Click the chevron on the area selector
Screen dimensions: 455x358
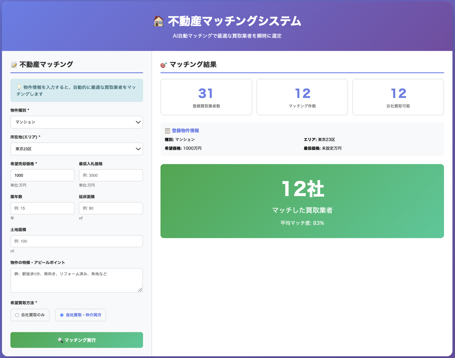click(x=138, y=149)
